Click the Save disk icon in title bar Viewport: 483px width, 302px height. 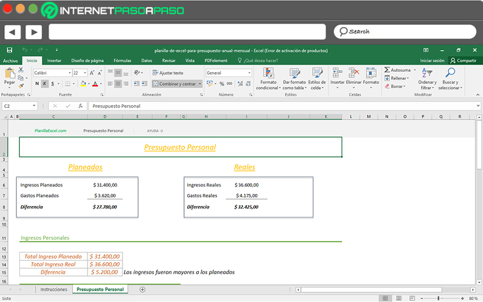point(10,50)
